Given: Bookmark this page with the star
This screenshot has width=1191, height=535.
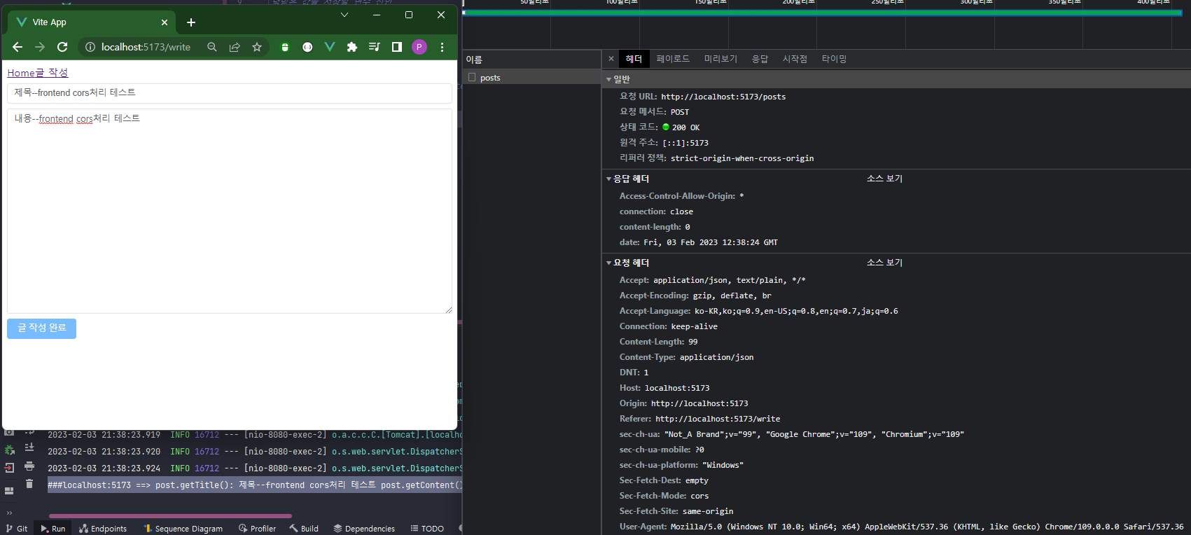Looking at the screenshot, I should point(257,47).
